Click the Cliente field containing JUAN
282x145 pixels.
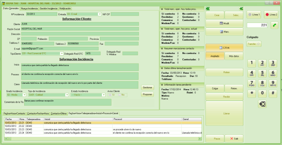click(80, 24)
